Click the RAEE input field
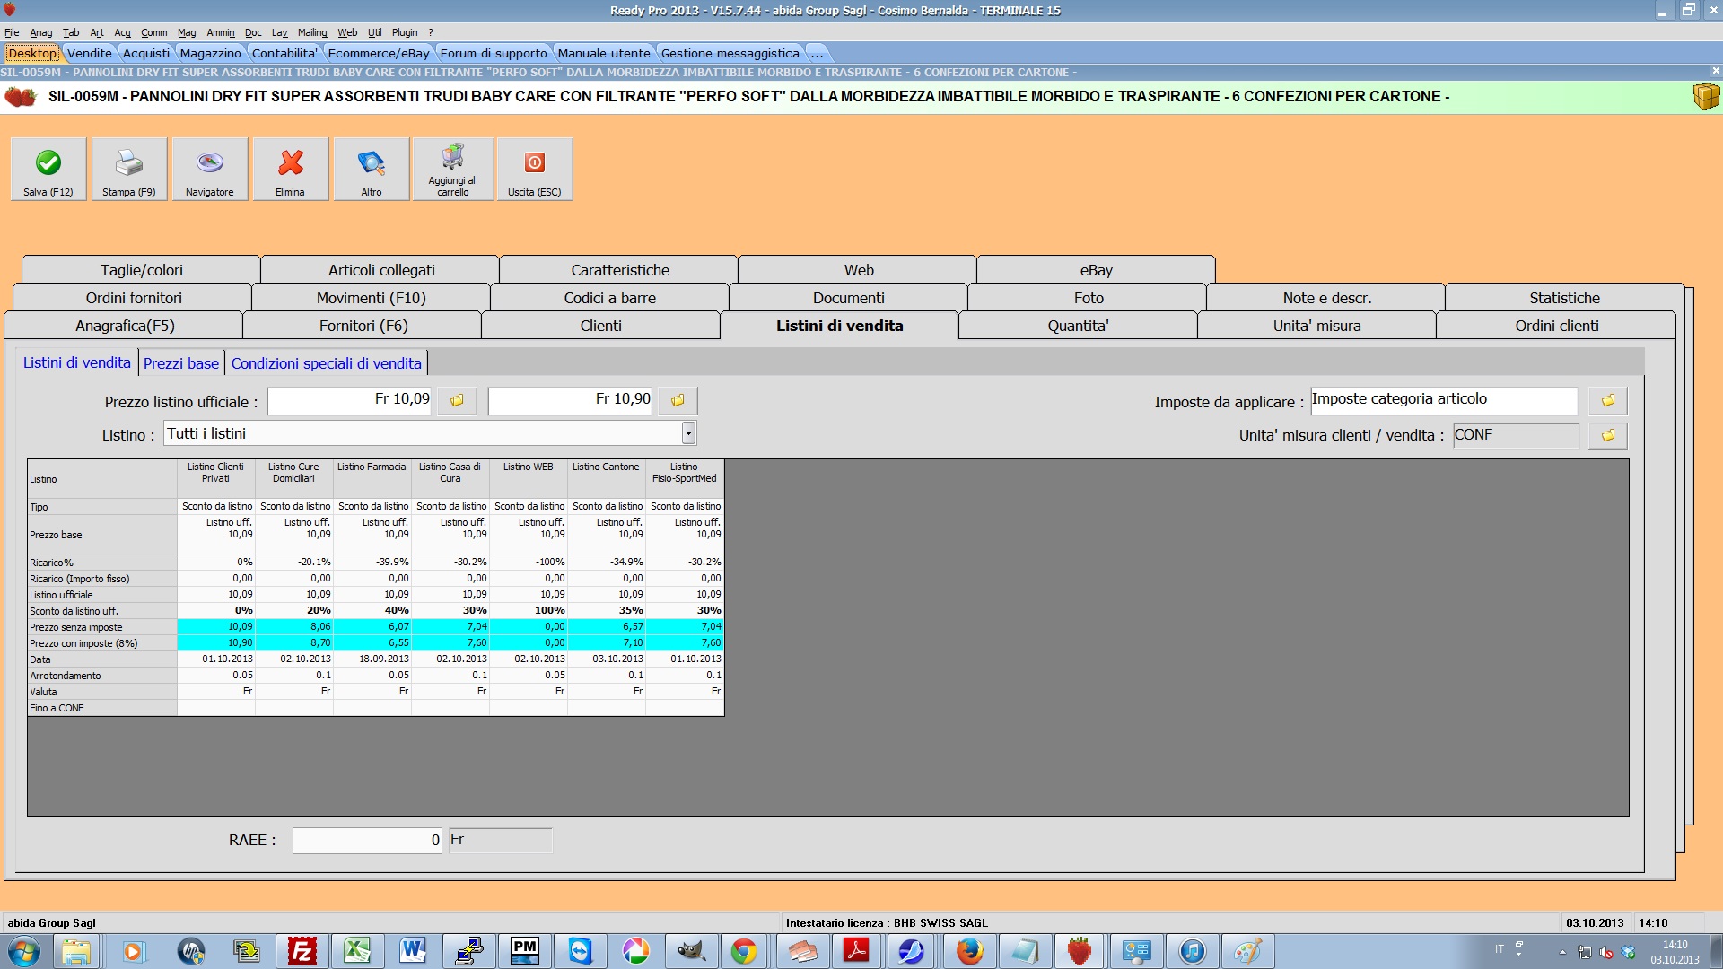1723x969 pixels. coord(367,840)
